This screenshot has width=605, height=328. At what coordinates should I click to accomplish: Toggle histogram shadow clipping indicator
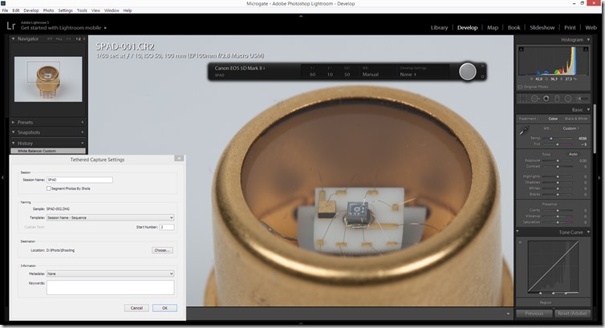click(522, 50)
